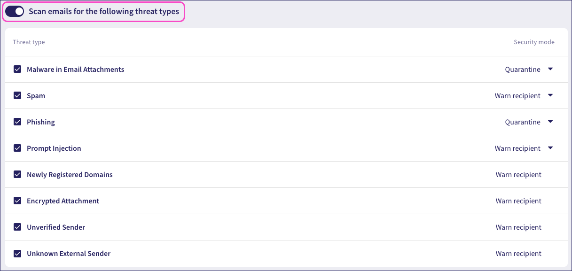The image size is (572, 271).
Task: Toggle the Newly Registered Domains checkbox
Action: [17, 175]
